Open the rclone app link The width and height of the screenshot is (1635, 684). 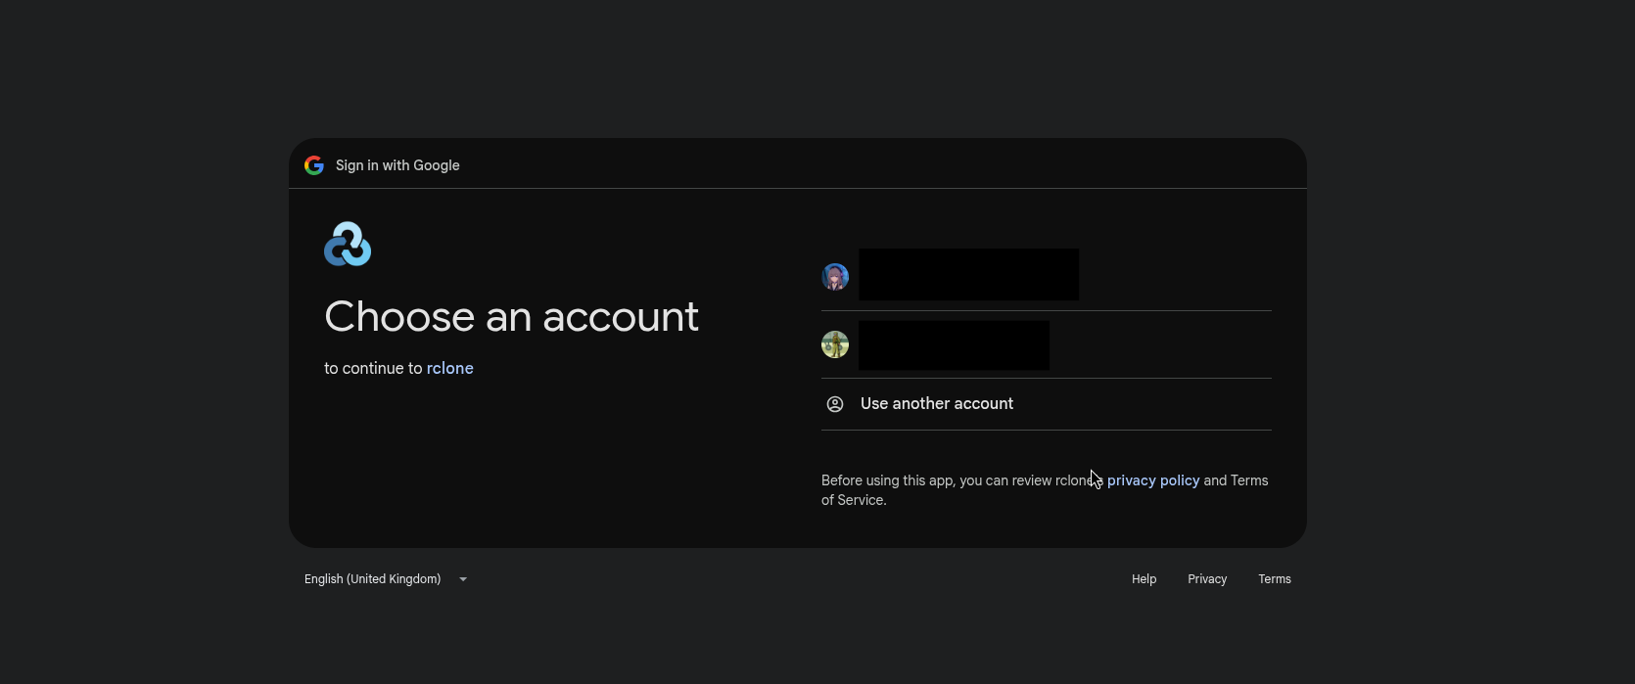(x=449, y=368)
